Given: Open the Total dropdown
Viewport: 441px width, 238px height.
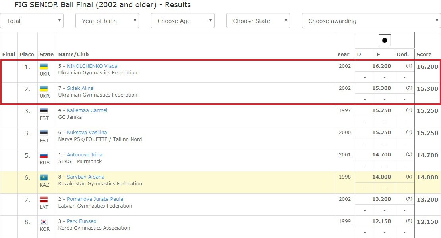Looking at the screenshot, I should tap(32, 21).
